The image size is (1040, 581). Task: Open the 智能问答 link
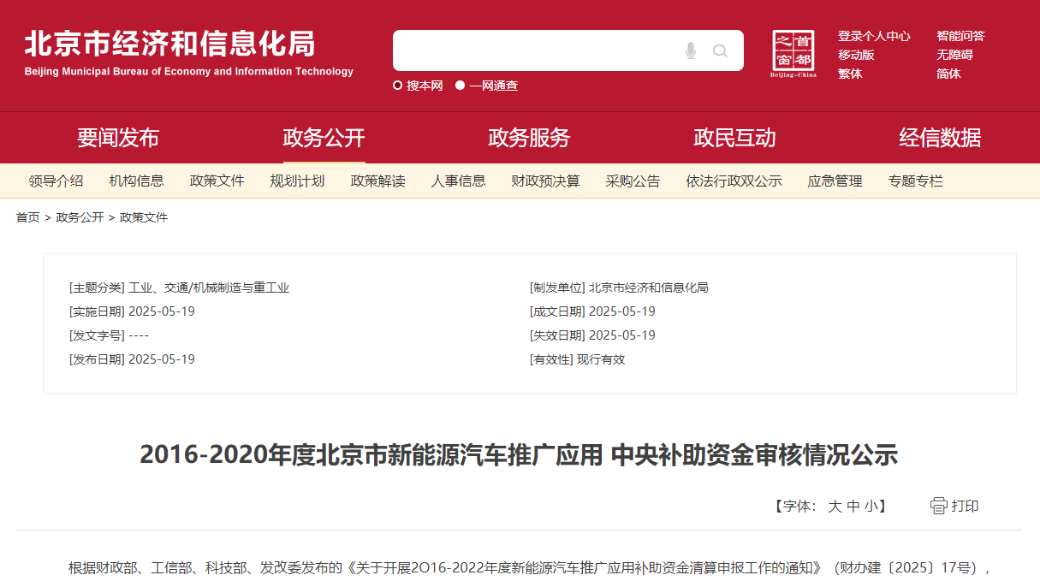tap(960, 36)
